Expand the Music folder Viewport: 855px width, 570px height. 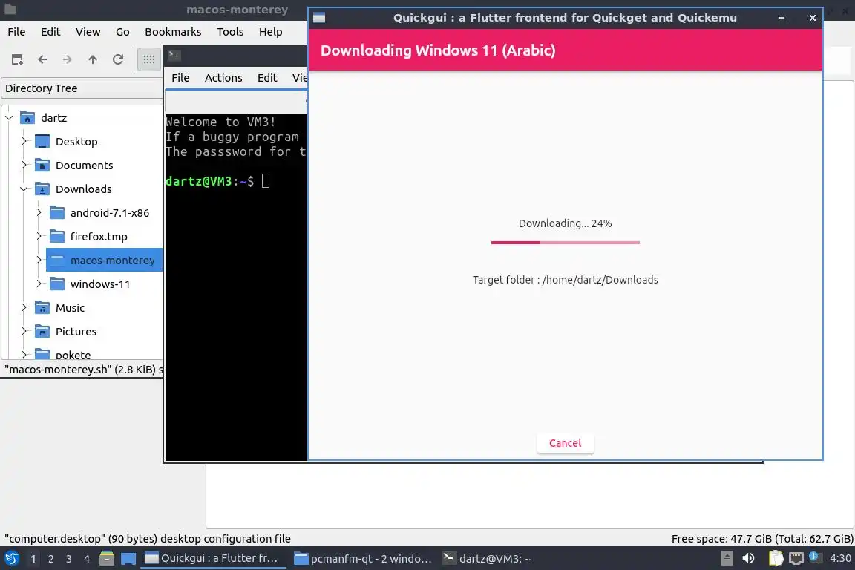[24, 307]
